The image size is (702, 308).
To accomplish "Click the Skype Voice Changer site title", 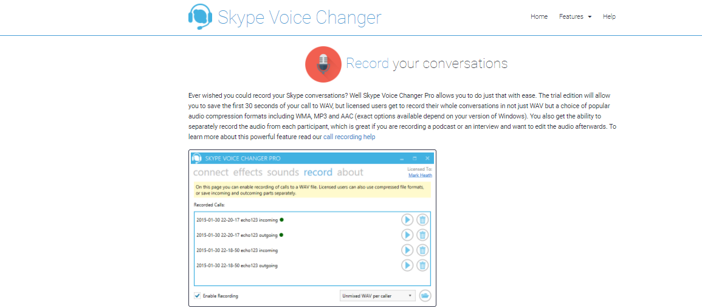I will (x=300, y=17).
